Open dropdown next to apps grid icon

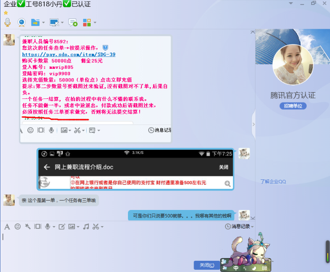coord(95,22)
